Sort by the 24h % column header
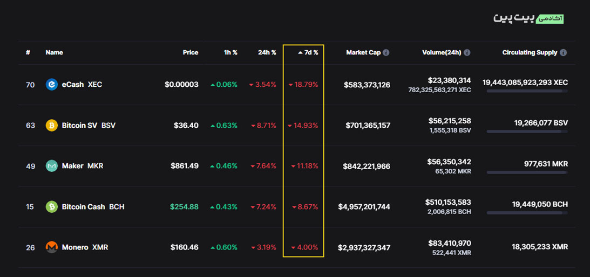This screenshot has height=277, width=590. 267,53
